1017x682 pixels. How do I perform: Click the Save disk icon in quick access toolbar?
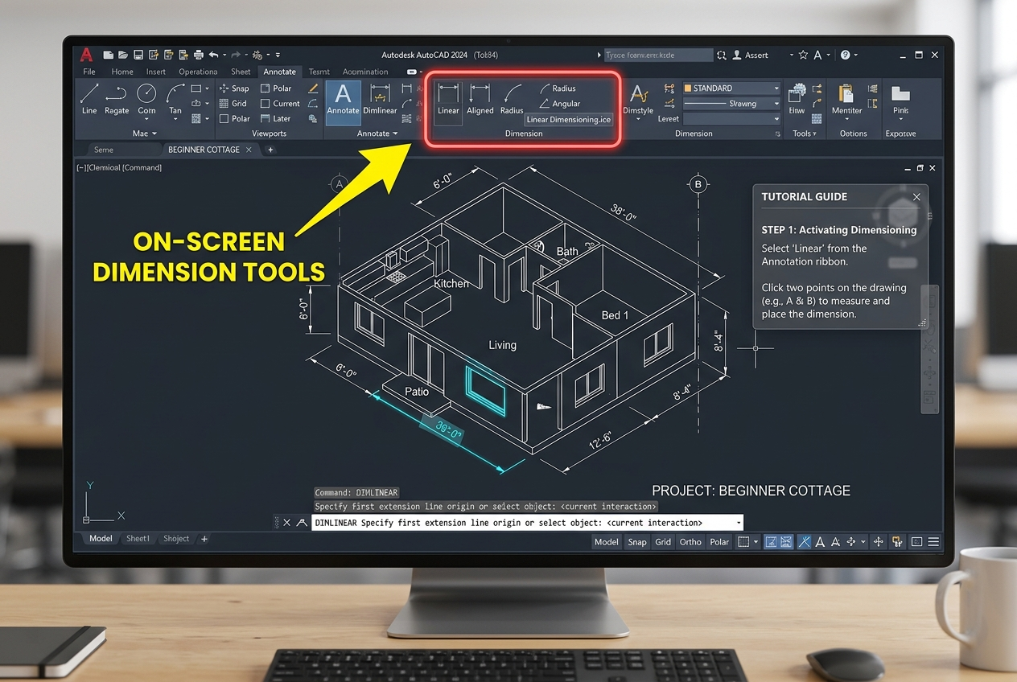click(x=138, y=55)
